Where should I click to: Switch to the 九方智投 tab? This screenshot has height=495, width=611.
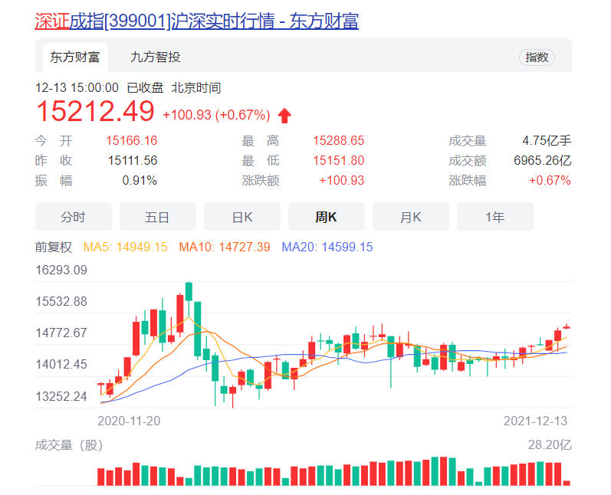[x=155, y=57]
